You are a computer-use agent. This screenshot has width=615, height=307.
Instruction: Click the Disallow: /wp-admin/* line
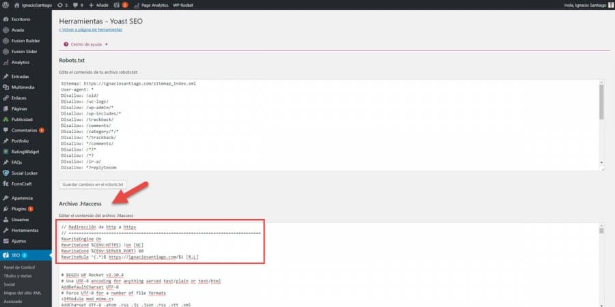tap(87, 107)
